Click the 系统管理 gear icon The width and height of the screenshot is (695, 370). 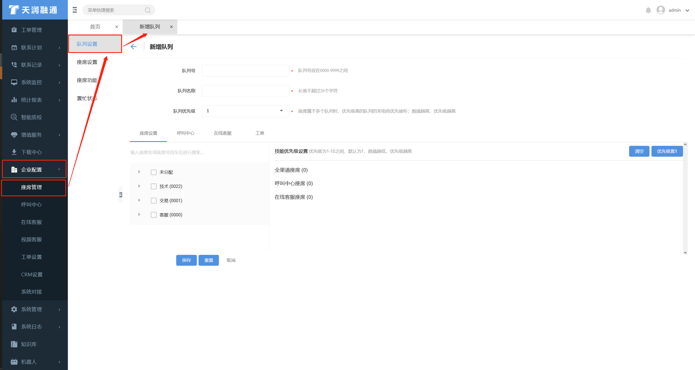(14, 309)
